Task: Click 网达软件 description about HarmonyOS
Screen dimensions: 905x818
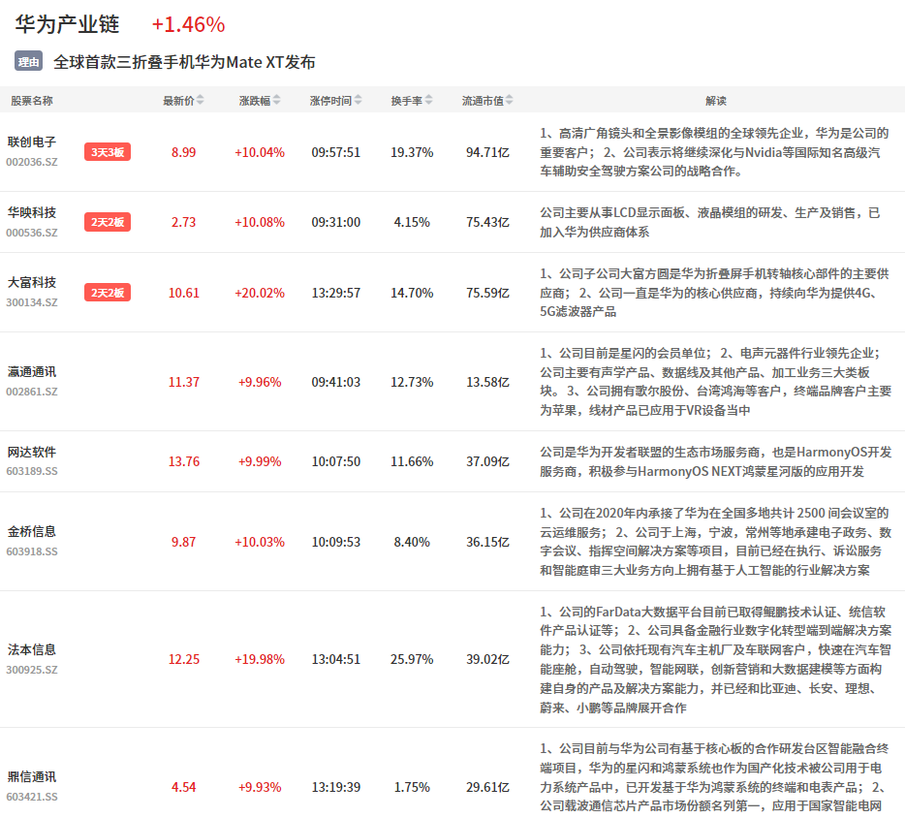Action: click(716, 461)
